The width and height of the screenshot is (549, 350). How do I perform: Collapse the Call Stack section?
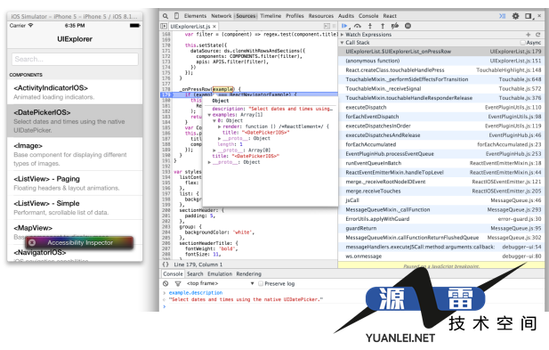coord(342,43)
